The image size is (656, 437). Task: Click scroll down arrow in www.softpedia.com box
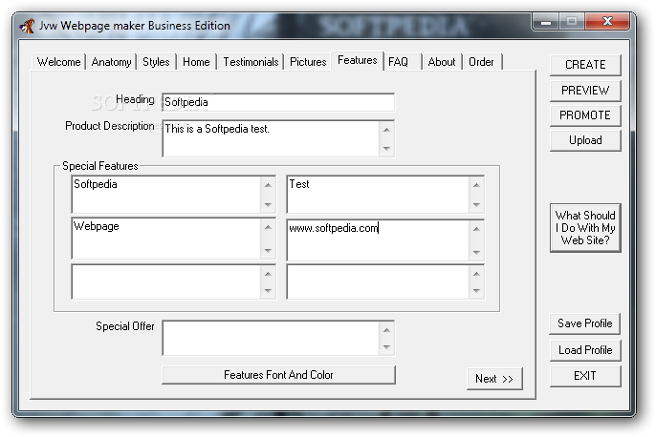coord(476,252)
